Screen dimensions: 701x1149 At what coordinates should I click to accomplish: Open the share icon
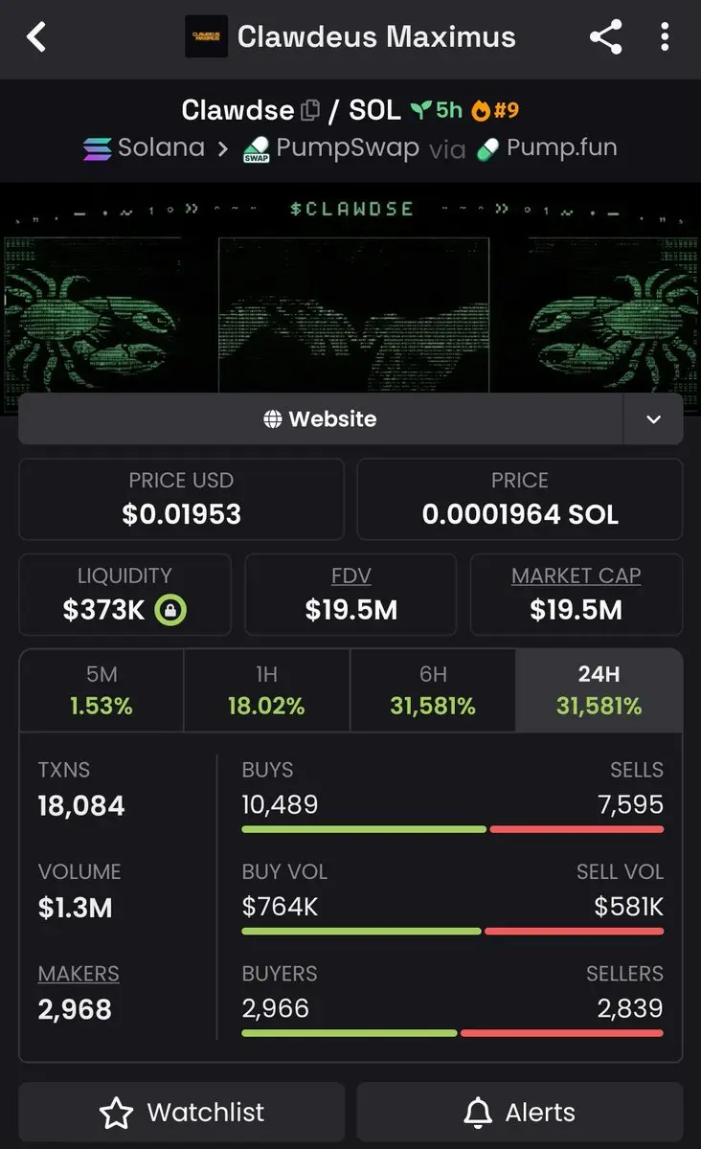click(x=605, y=37)
